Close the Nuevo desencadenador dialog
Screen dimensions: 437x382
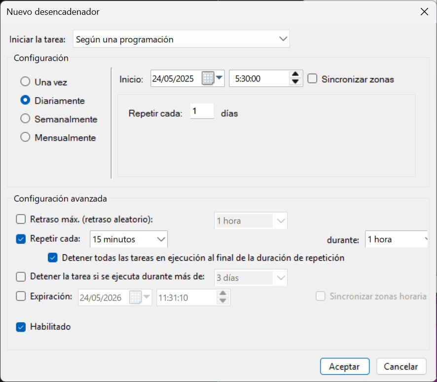pos(424,12)
